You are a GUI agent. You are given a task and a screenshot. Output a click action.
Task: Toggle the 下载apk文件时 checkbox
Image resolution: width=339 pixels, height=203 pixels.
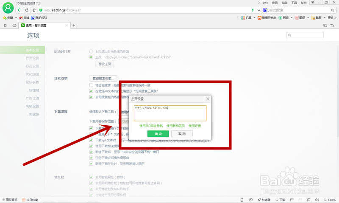pyautogui.click(x=91, y=140)
